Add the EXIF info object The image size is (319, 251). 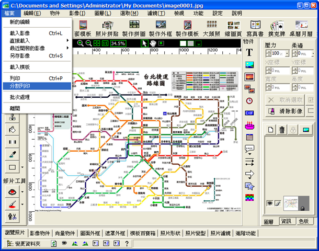[249, 113]
